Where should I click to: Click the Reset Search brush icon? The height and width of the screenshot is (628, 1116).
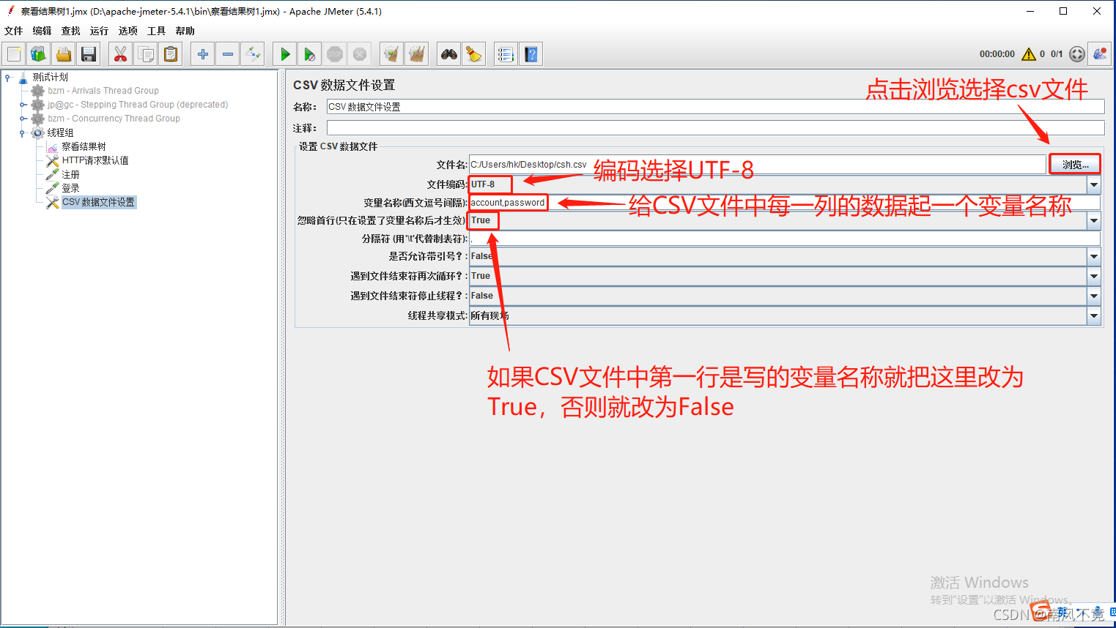click(474, 54)
